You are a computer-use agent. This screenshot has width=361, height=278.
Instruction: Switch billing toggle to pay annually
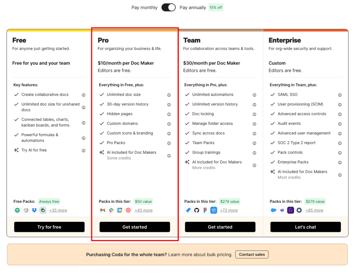tap(169, 7)
